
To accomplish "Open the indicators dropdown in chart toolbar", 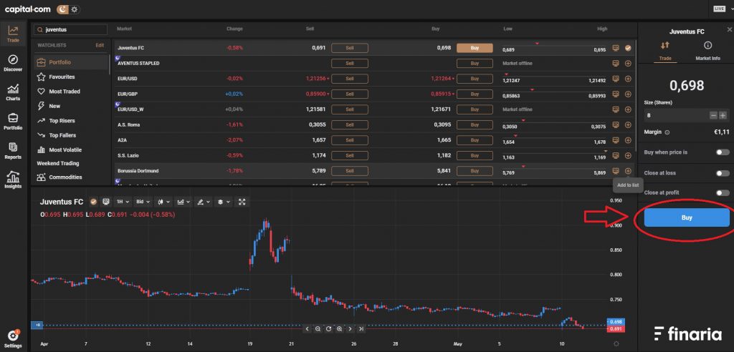I will 183,202.
